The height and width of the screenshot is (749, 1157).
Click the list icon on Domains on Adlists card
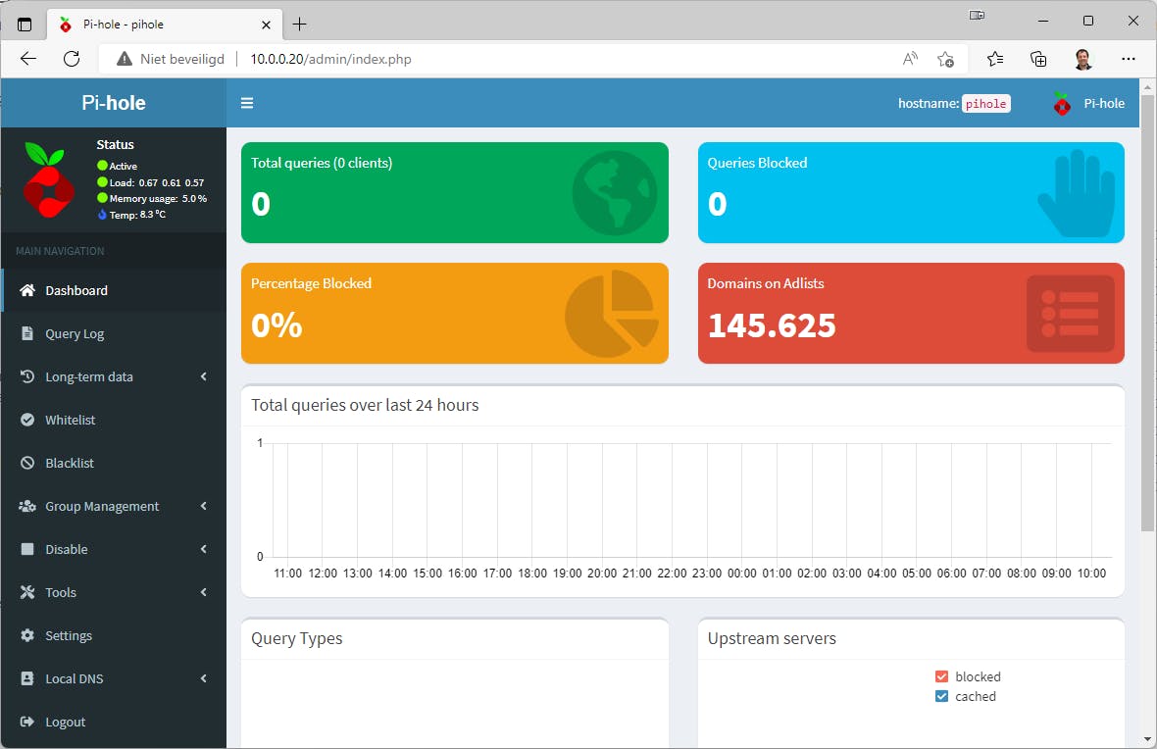(x=1070, y=315)
